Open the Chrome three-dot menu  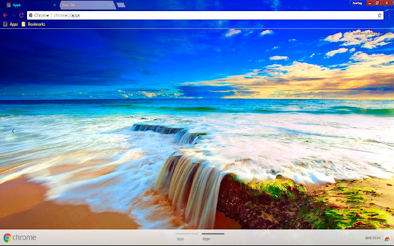[x=389, y=15]
